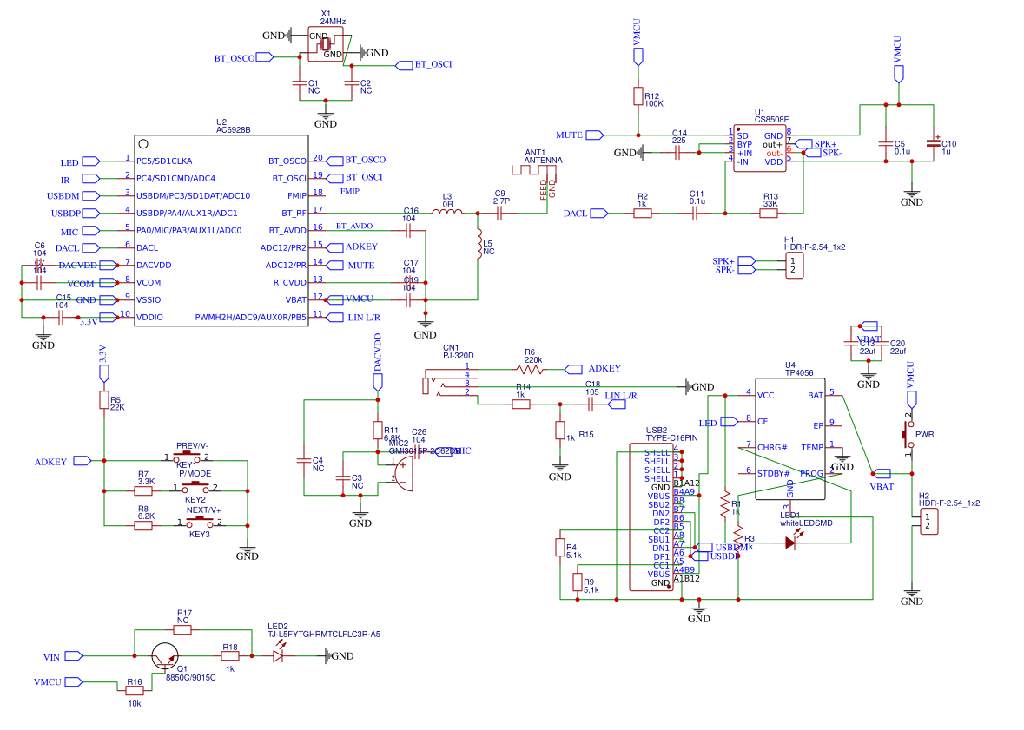The image size is (1024, 730).
Task: Click the C10 1u polarized capacitor
Action: 934,143
